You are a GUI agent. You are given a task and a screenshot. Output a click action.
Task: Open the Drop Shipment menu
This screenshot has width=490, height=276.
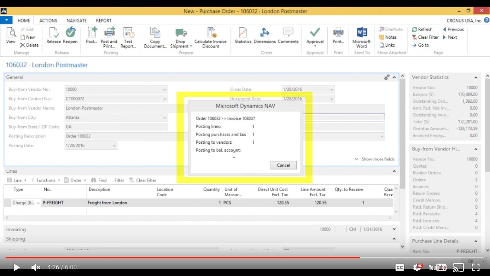[x=181, y=37]
